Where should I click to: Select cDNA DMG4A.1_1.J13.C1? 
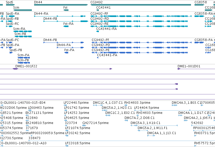[151, 136]
